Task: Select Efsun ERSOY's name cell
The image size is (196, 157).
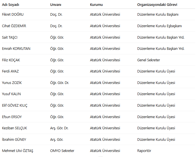Action: (12, 117)
